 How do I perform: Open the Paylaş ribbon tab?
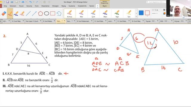click(64, 6)
